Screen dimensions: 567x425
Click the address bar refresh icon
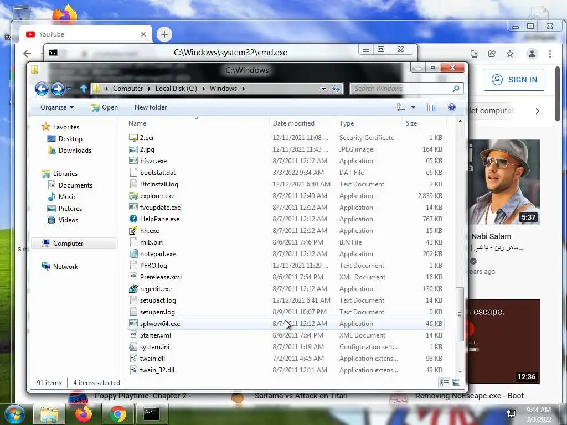[336, 89]
